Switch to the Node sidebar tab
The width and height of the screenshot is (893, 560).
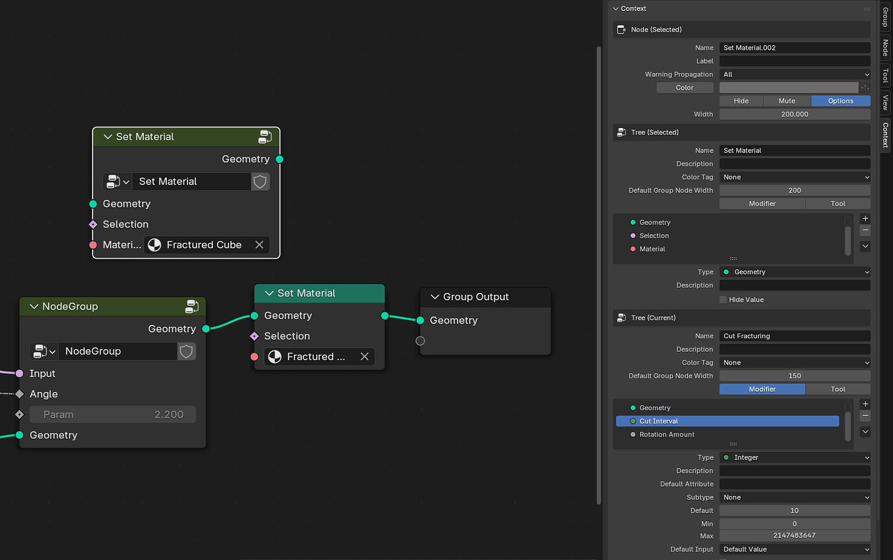tap(885, 47)
